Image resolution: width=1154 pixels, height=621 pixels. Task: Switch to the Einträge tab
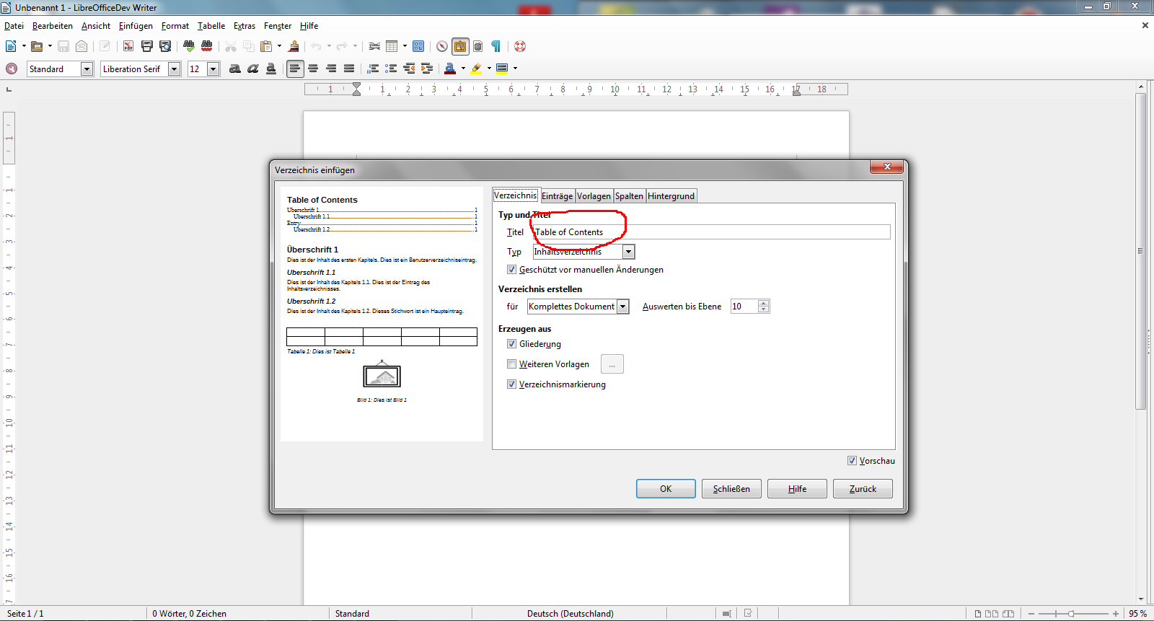pyautogui.click(x=557, y=196)
